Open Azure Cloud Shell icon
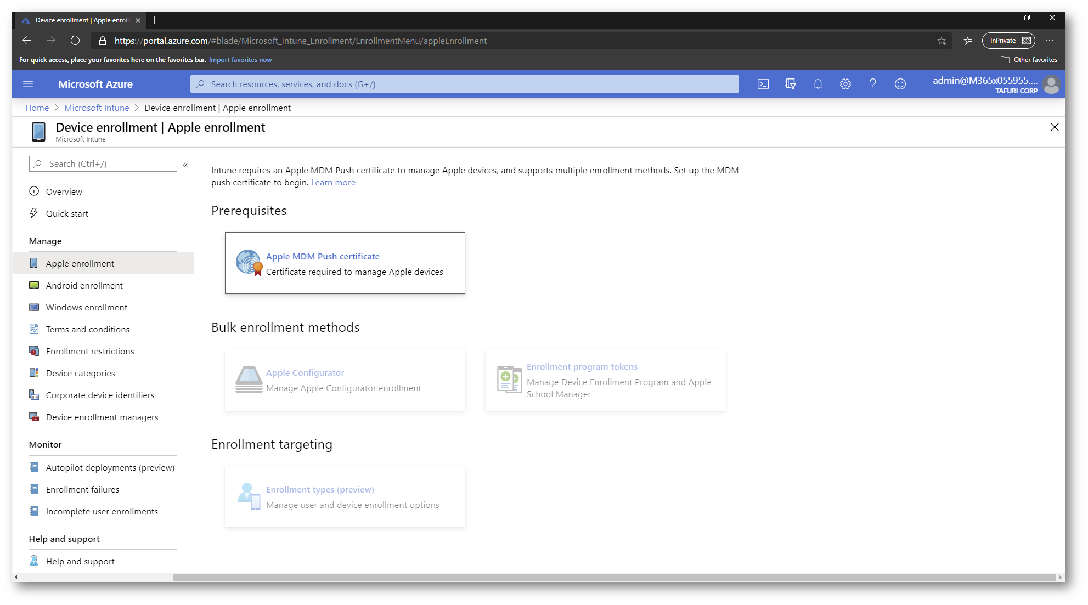 pos(763,84)
